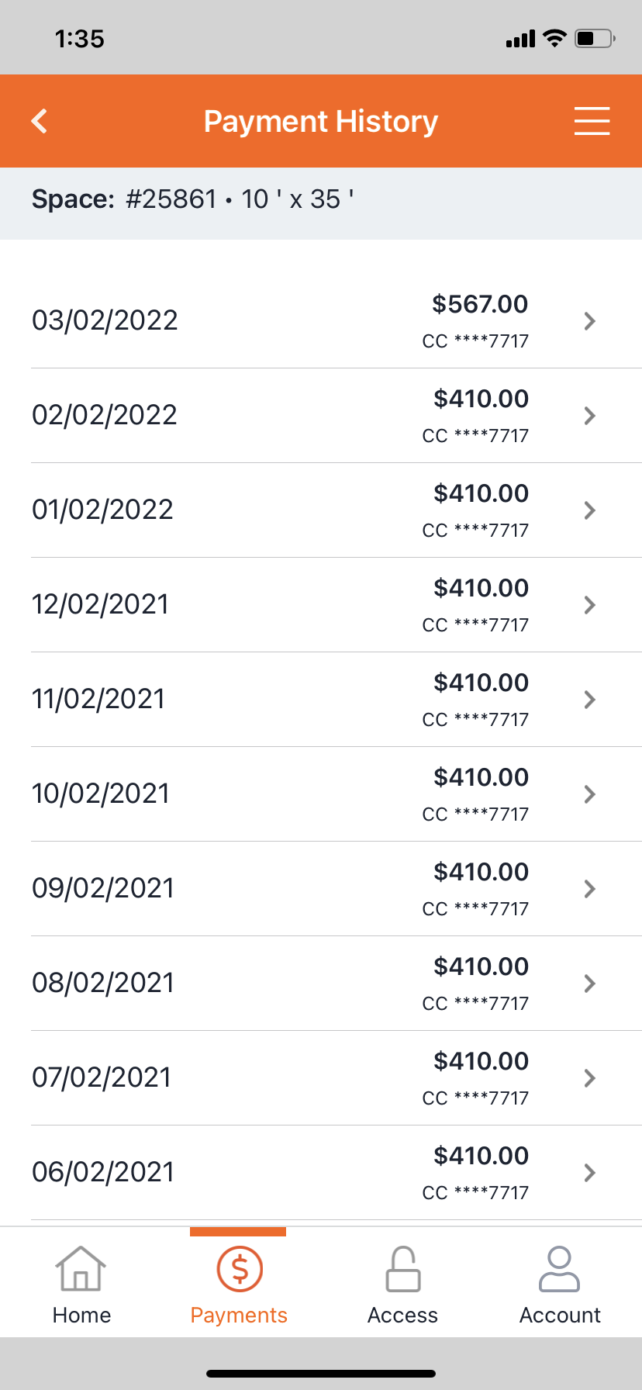Select the 01/02/2022 payment date
Viewport: 642px width, 1390px height.
[102, 510]
